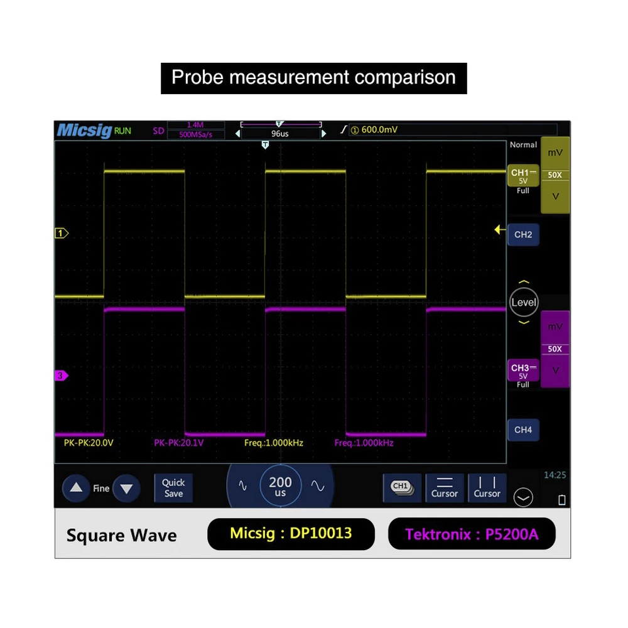Open CH3 50X probe ratio
The height and width of the screenshot is (628, 628).
click(555, 349)
